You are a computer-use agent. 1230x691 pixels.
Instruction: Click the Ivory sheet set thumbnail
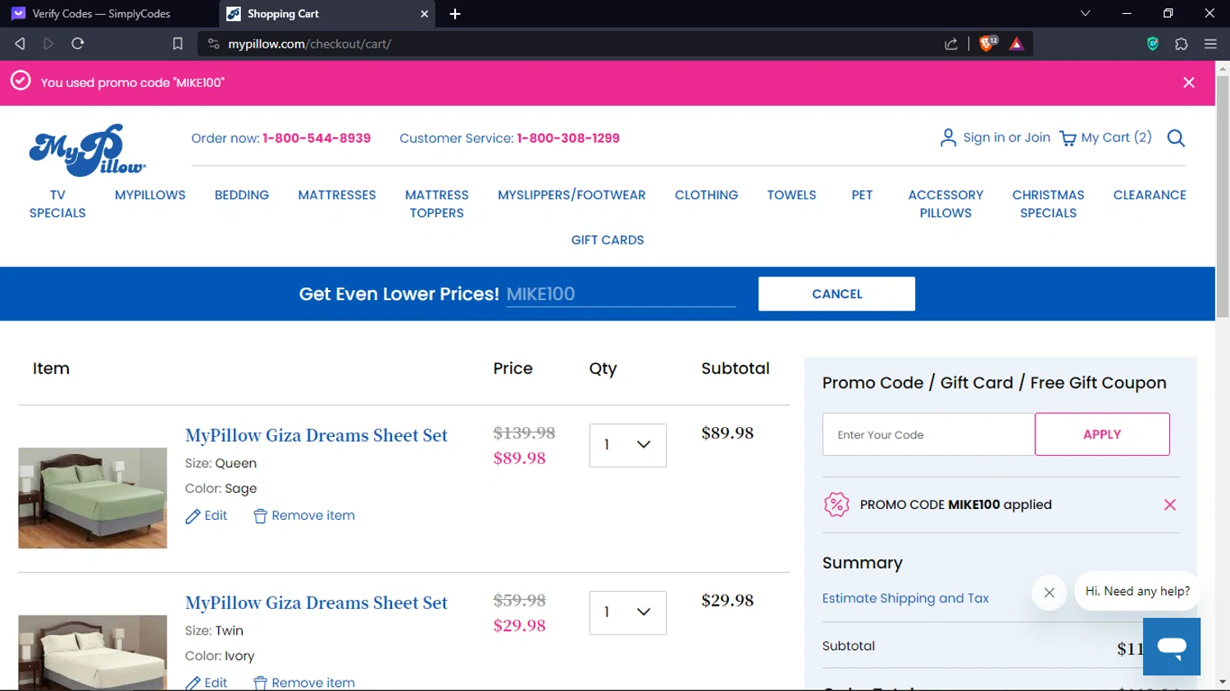tap(93, 652)
